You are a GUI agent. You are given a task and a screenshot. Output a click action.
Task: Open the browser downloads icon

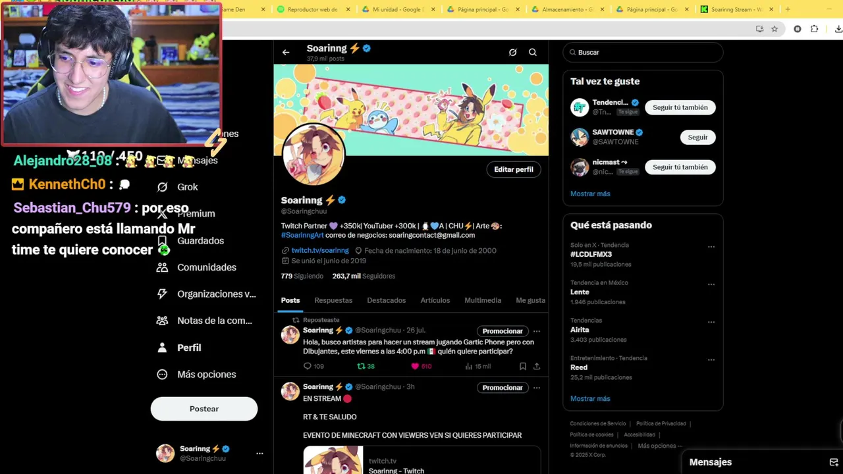point(838,29)
